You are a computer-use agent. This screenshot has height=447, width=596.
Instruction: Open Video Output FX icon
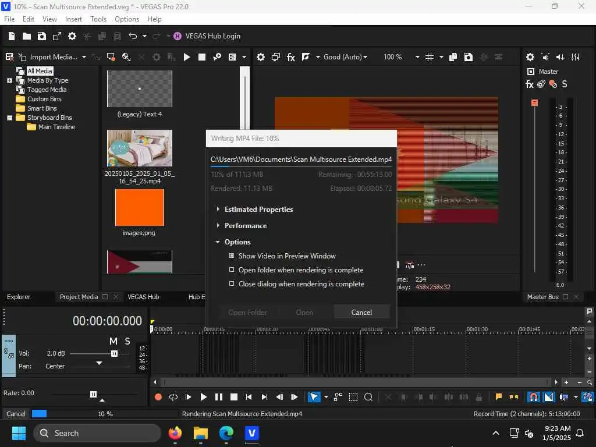pos(291,57)
